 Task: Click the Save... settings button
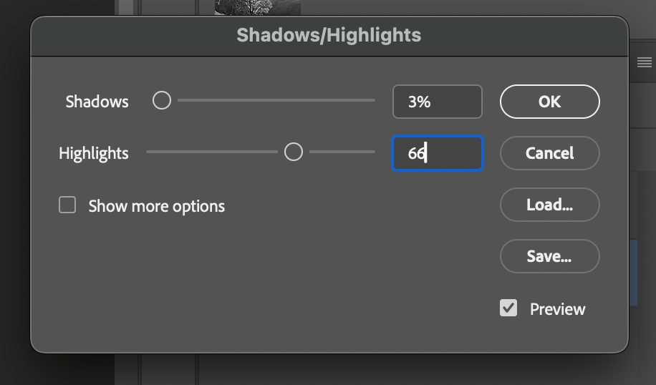point(549,256)
